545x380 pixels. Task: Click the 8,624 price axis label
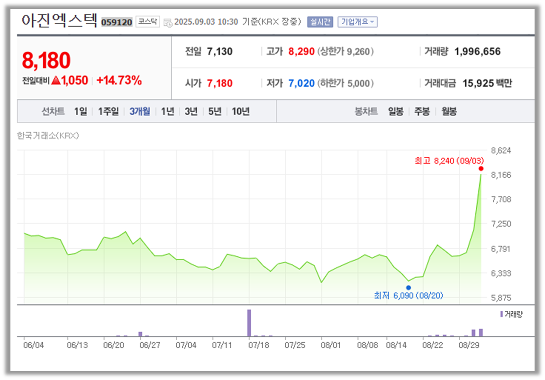click(501, 150)
